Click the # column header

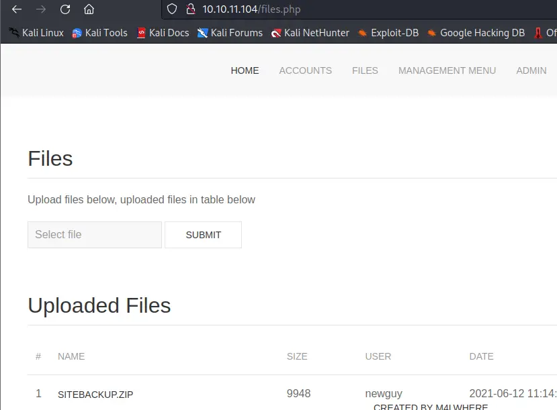click(x=38, y=356)
